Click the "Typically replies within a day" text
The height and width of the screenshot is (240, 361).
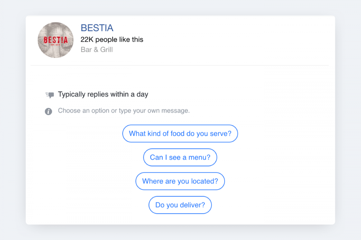[x=103, y=94]
